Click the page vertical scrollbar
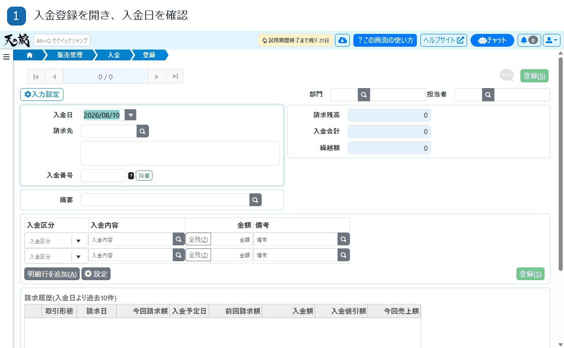 point(560,163)
